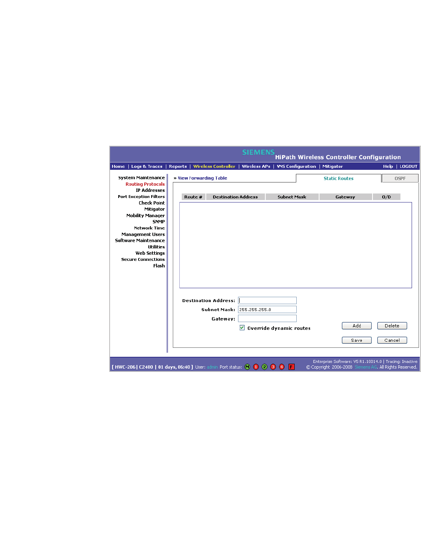The height and width of the screenshot is (536, 421).
Task: Focus the Subnet Mask field
Action: [267, 309]
